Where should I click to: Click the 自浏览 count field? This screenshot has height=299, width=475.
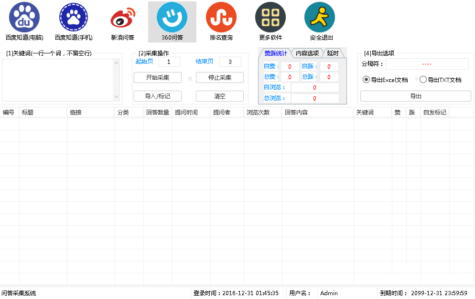315,88
